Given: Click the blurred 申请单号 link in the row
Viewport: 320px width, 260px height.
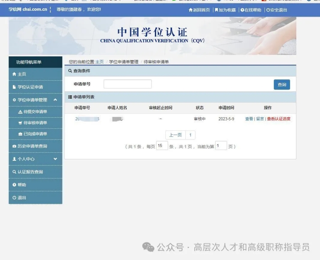Looking at the screenshot, I should (87, 119).
